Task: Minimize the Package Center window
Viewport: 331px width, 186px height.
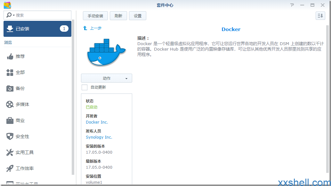Action: pyautogui.click(x=302, y=5)
